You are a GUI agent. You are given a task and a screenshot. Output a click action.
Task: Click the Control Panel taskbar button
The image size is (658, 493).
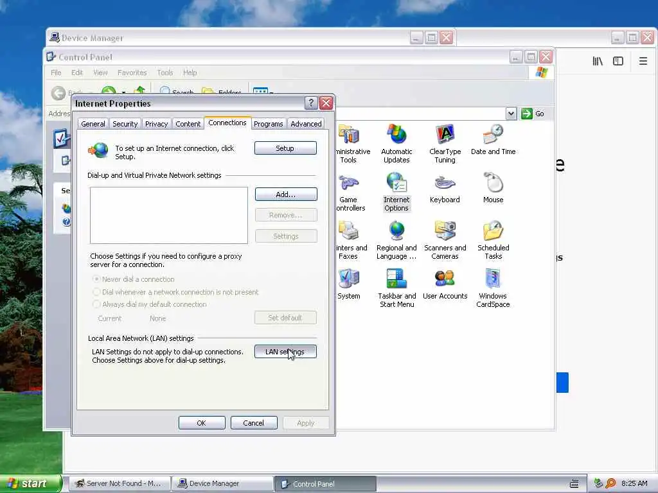point(325,483)
